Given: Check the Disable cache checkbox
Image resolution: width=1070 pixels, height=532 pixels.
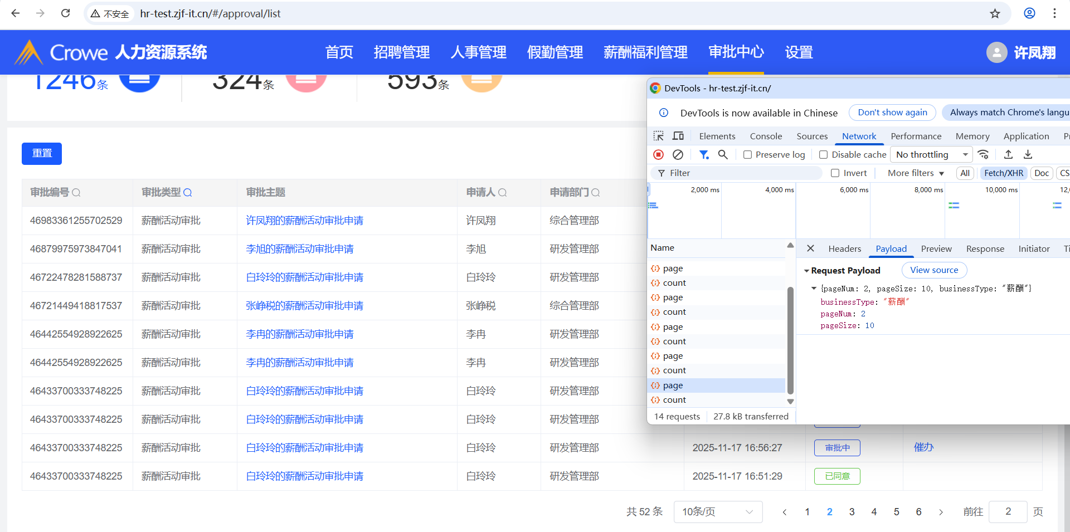Looking at the screenshot, I should coord(823,155).
